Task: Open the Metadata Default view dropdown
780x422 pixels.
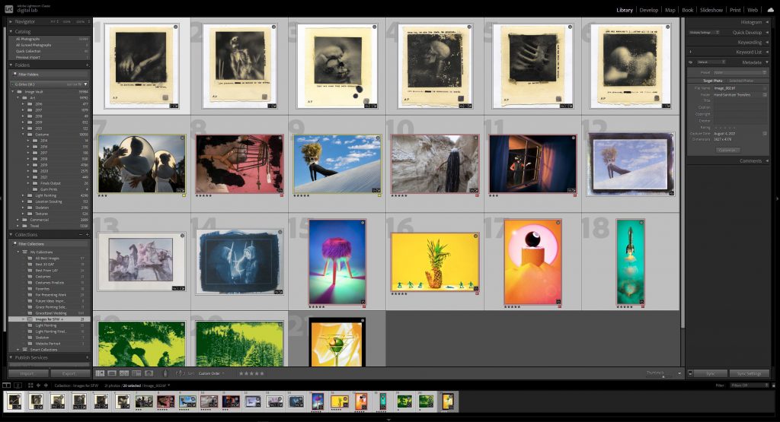Action: click(711, 62)
